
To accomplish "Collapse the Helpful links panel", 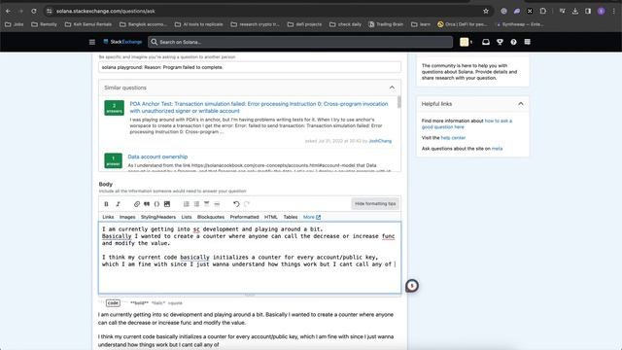I will point(521,104).
